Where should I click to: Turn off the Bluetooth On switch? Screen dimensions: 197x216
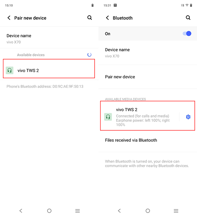coord(187,33)
